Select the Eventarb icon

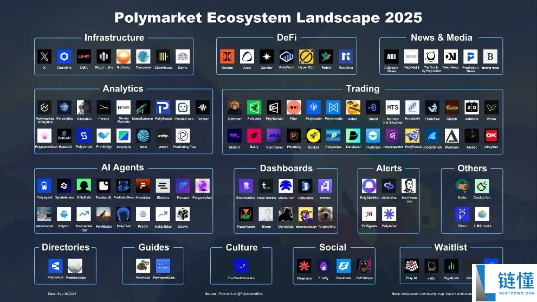[124, 136]
